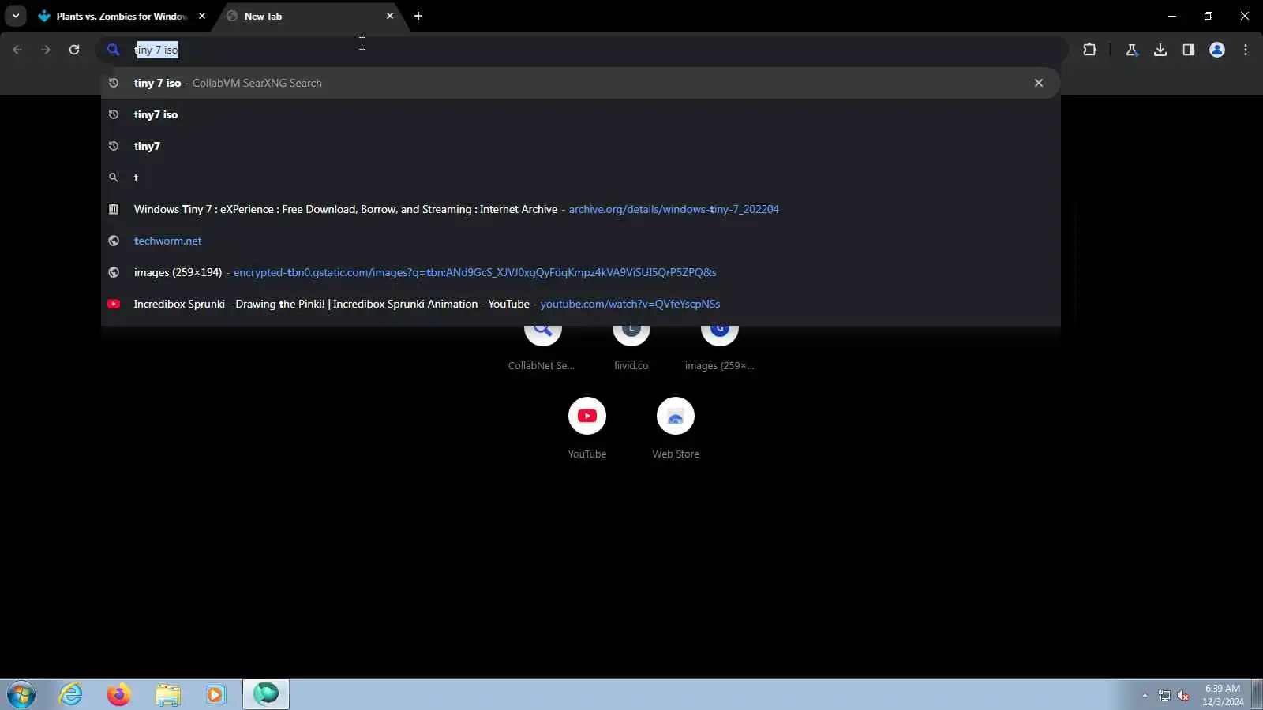Open the YouTube shortcut tile
The height and width of the screenshot is (710, 1263).
[587, 426]
